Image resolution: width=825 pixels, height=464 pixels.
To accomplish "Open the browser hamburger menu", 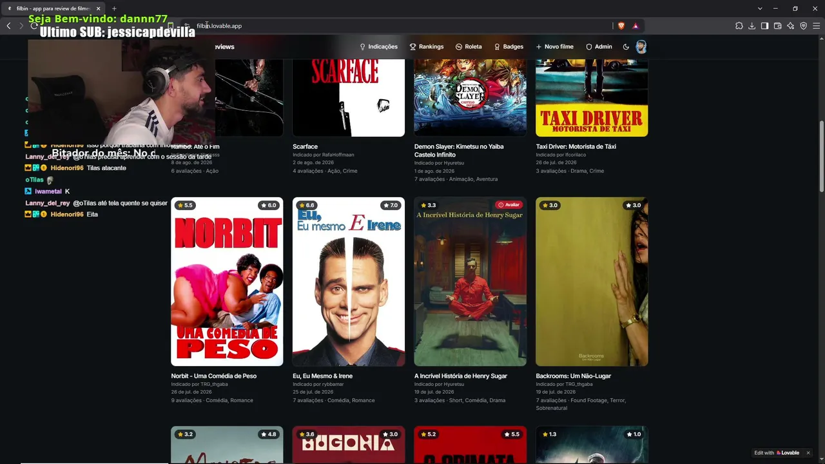I will tap(817, 26).
